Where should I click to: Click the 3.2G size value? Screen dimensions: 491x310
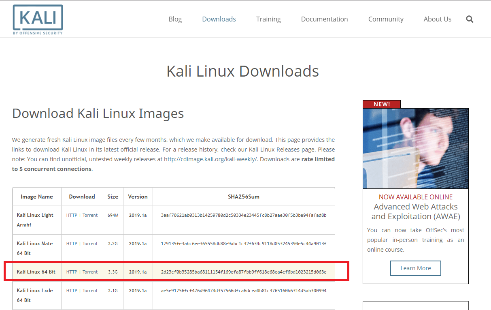pyautogui.click(x=113, y=244)
